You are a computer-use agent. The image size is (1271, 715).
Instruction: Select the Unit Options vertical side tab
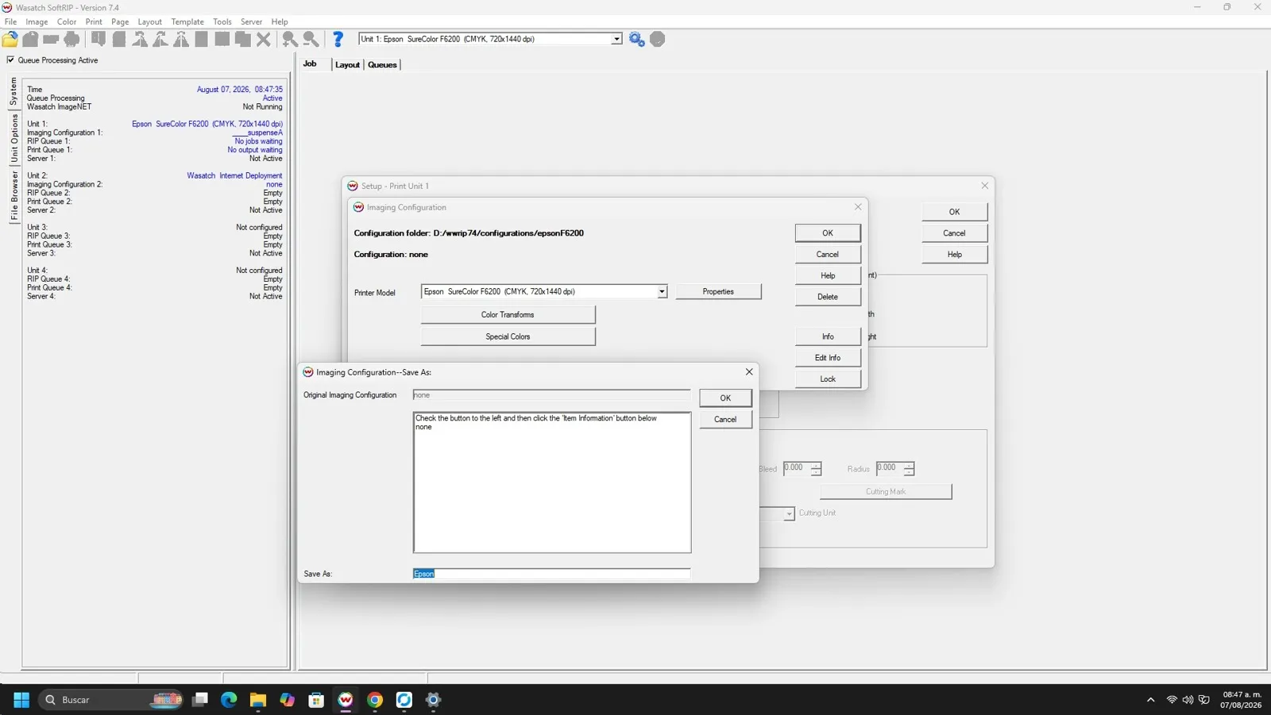click(x=14, y=138)
